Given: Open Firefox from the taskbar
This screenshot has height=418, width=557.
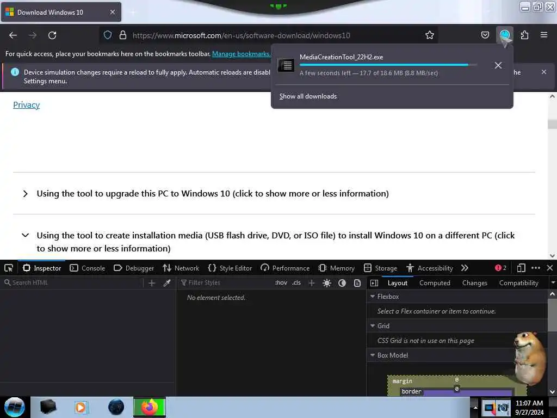Looking at the screenshot, I should [x=150, y=407].
